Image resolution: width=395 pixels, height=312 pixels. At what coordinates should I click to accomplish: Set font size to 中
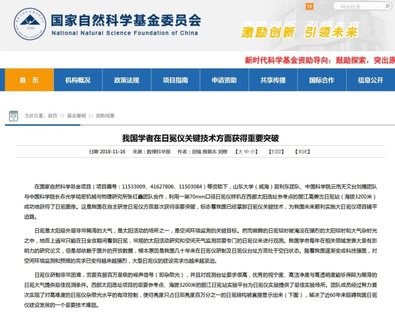(x=247, y=152)
